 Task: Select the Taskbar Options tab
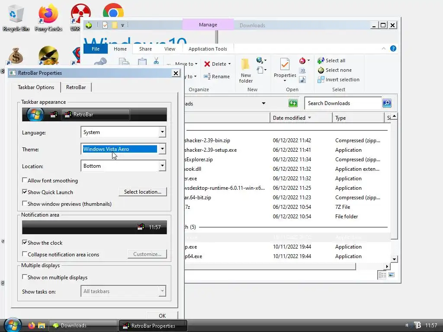[x=36, y=87]
